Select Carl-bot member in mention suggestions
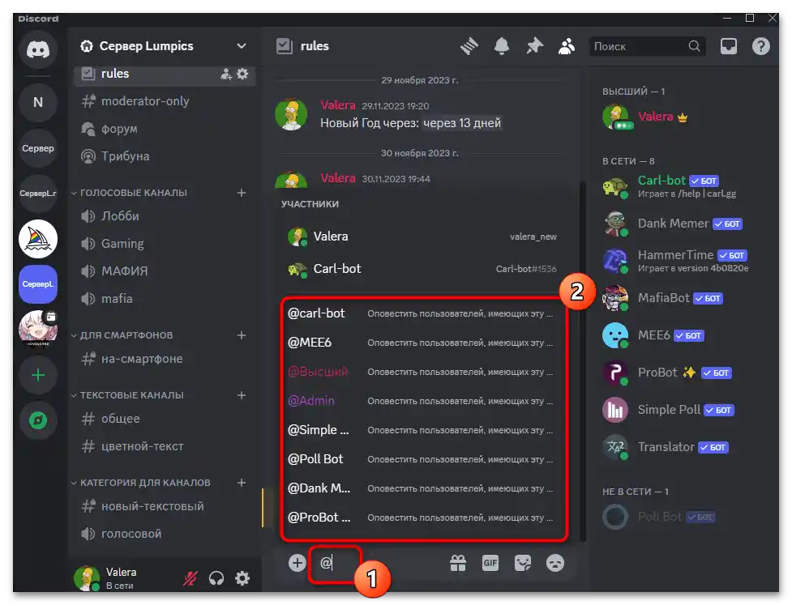Viewport: 792px width, 605px height. [x=423, y=268]
